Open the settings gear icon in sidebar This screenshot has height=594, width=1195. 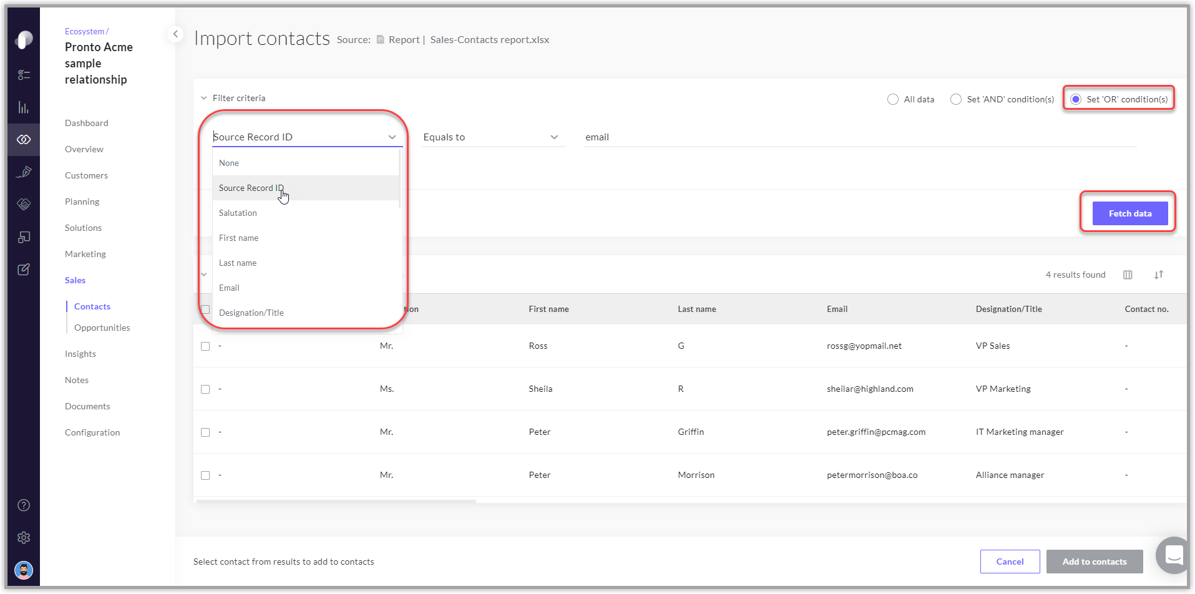click(x=24, y=538)
